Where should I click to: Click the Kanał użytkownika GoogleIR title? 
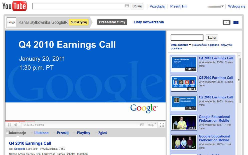pos(43,22)
